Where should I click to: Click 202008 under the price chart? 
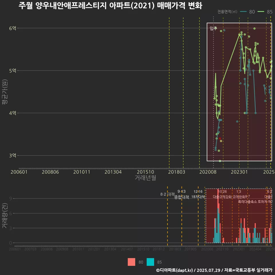[x=208, y=172]
